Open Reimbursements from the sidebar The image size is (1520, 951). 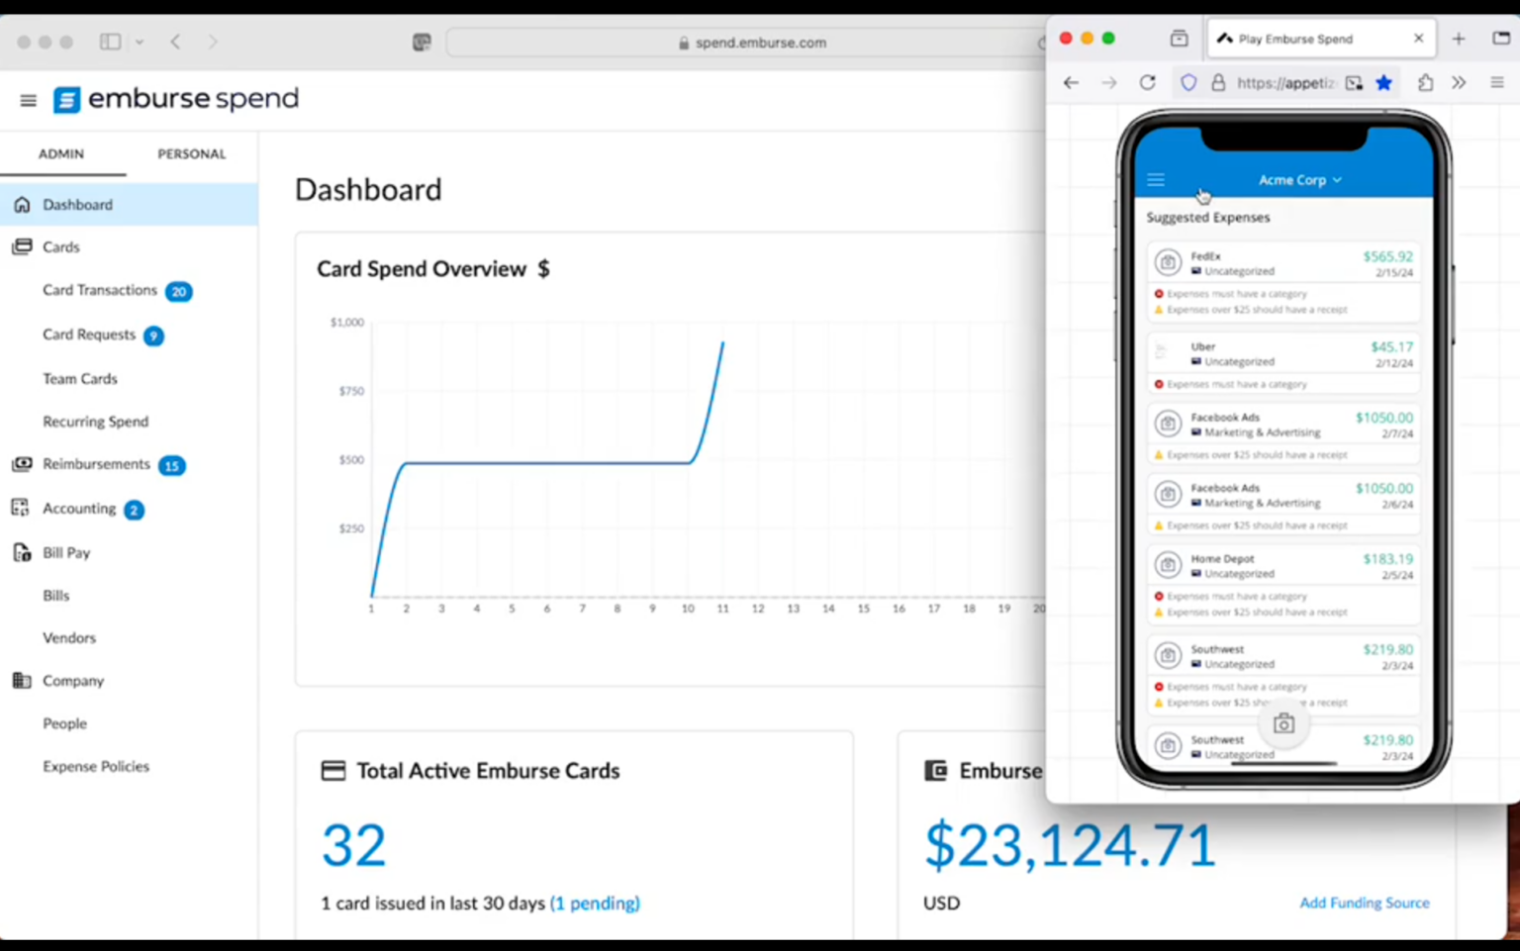(x=22, y=464)
